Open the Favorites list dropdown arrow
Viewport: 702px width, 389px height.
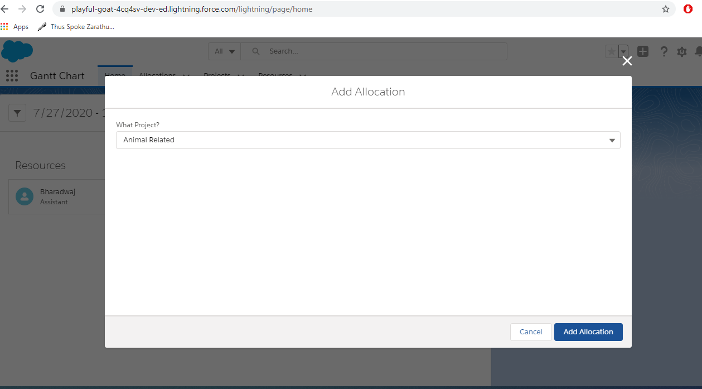(623, 51)
